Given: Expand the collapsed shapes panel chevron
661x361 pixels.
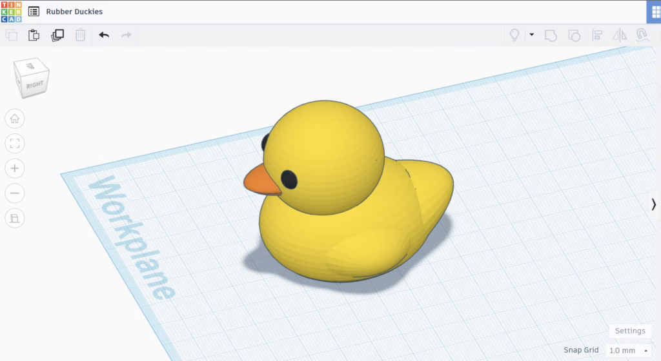Looking at the screenshot, I should click(x=654, y=204).
